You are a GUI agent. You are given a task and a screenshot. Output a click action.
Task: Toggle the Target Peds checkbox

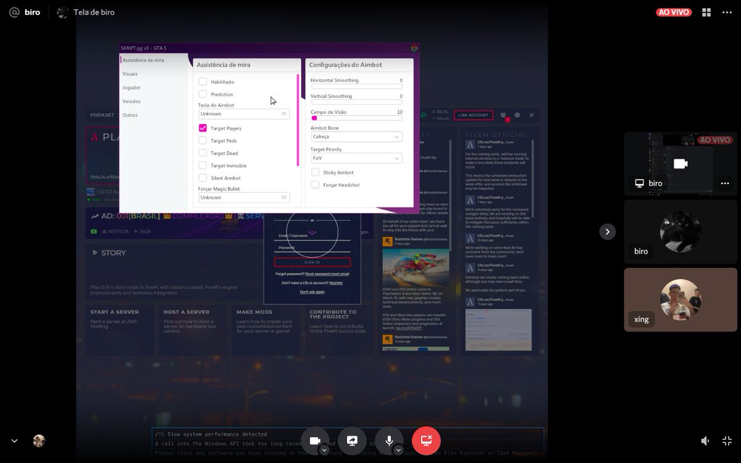coord(203,140)
